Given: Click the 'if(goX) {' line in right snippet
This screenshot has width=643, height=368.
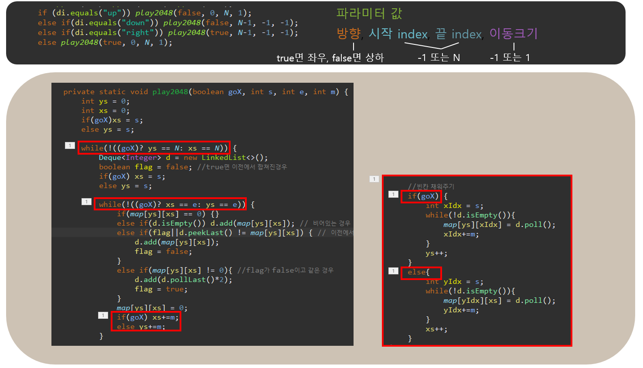Looking at the screenshot, I should coord(428,196).
